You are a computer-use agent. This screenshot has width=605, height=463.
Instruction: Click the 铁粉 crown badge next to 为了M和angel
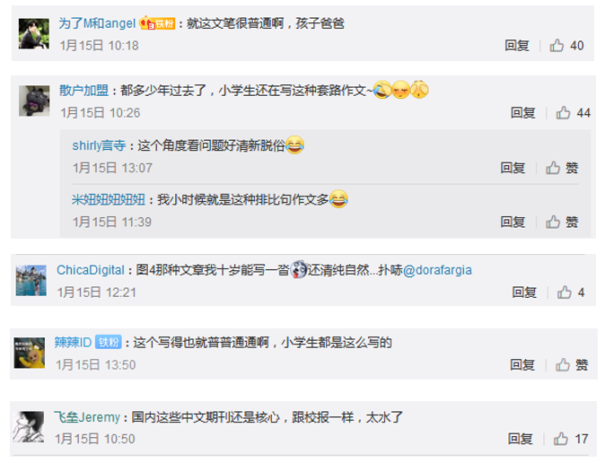click(157, 23)
